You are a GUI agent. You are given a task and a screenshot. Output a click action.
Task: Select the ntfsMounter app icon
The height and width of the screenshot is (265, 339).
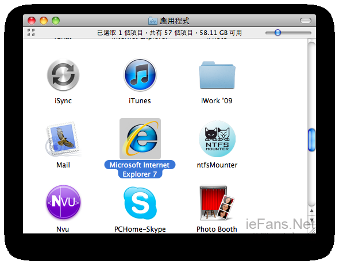tap(217, 139)
